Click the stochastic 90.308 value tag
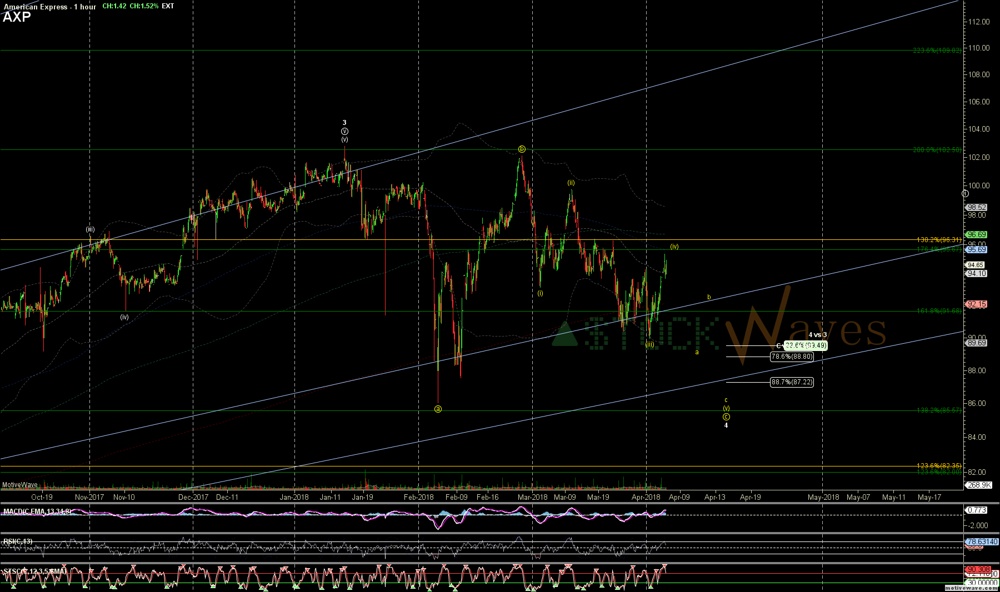 978,569
